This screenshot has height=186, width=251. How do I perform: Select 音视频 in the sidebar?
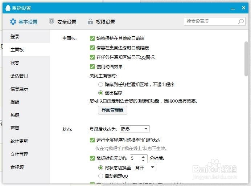pyautogui.click(x=26, y=167)
